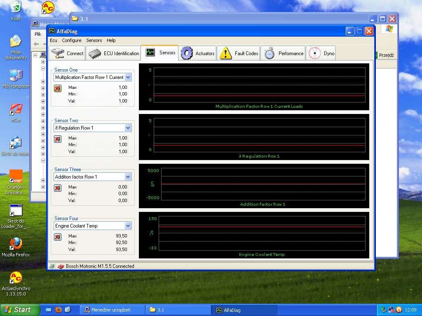Open the Connect tab with drive icon
422x316 pixels.
[67, 53]
